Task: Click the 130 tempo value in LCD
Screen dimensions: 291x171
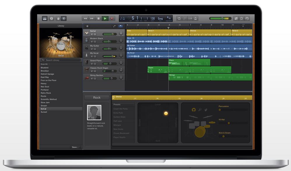Action: point(152,19)
